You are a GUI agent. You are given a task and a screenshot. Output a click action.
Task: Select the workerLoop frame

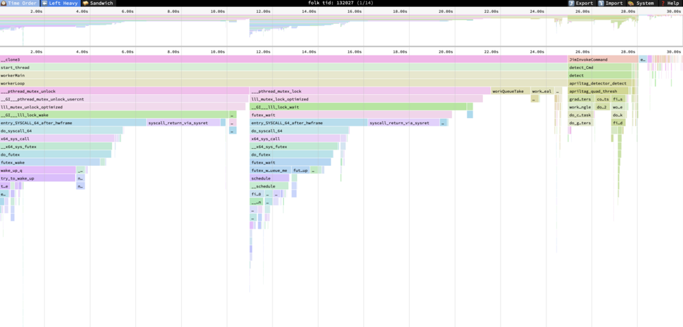click(283, 83)
